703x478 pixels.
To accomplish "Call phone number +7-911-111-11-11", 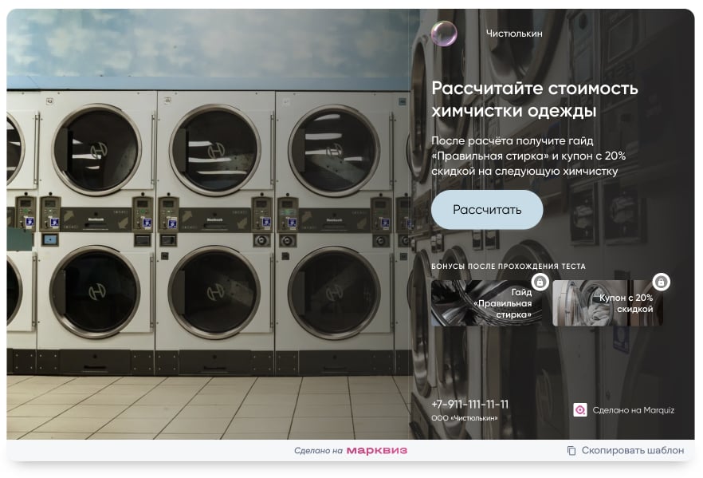I will (470, 405).
